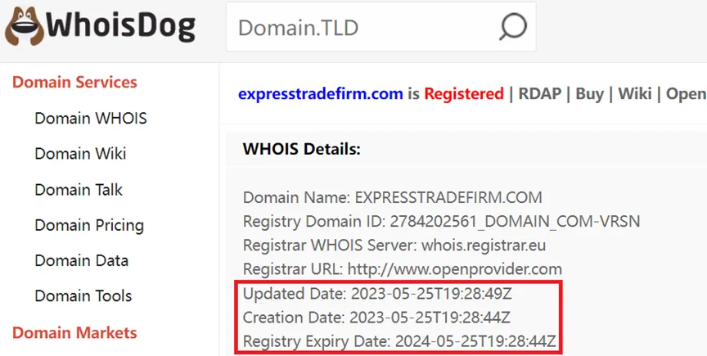This screenshot has height=356, width=707.
Task: Open the expresstradefirm.com domain link
Action: [x=321, y=94]
